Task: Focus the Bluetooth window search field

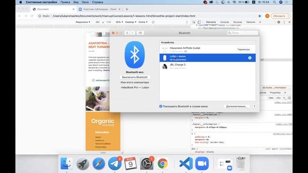Action: click(x=243, y=33)
